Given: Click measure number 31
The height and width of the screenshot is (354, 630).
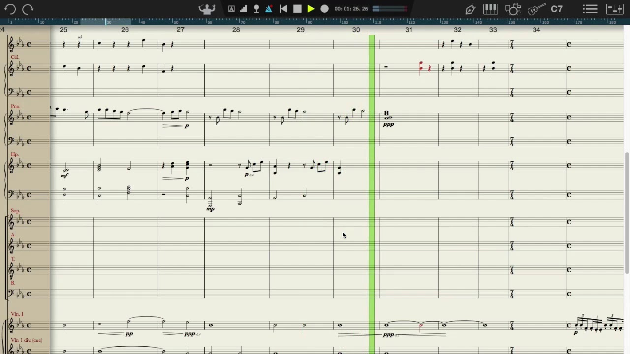Looking at the screenshot, I should tap(409, 30).
